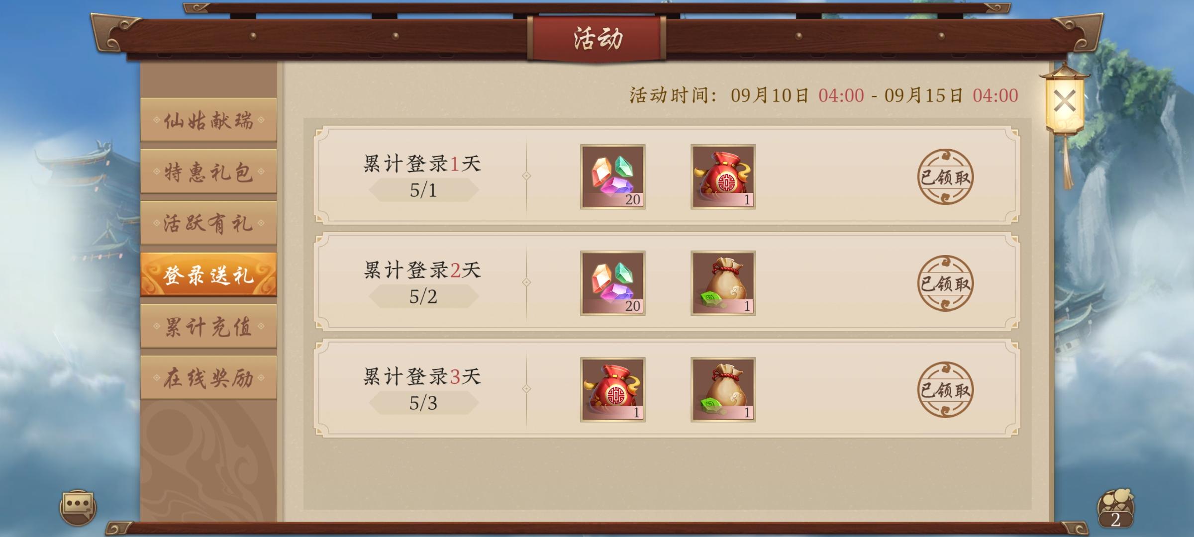1194x537 pixels.
Task: Click 已领取 stamp for 2-day login
Action: [945, 283]
